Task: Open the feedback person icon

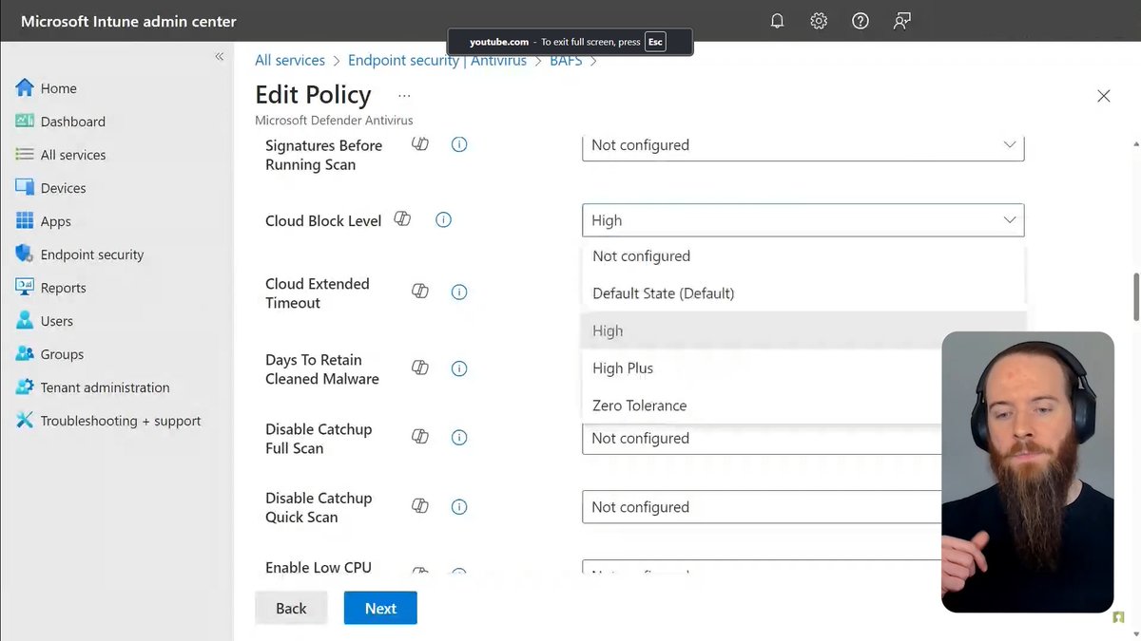Action: [x=902, y=21]
